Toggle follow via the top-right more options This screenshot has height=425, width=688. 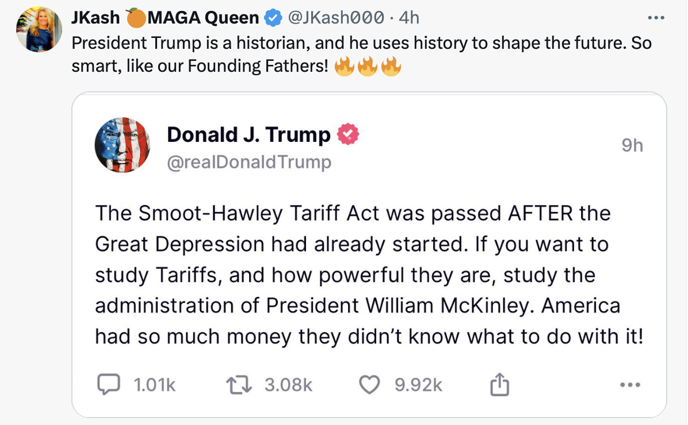tap(655, 17)
